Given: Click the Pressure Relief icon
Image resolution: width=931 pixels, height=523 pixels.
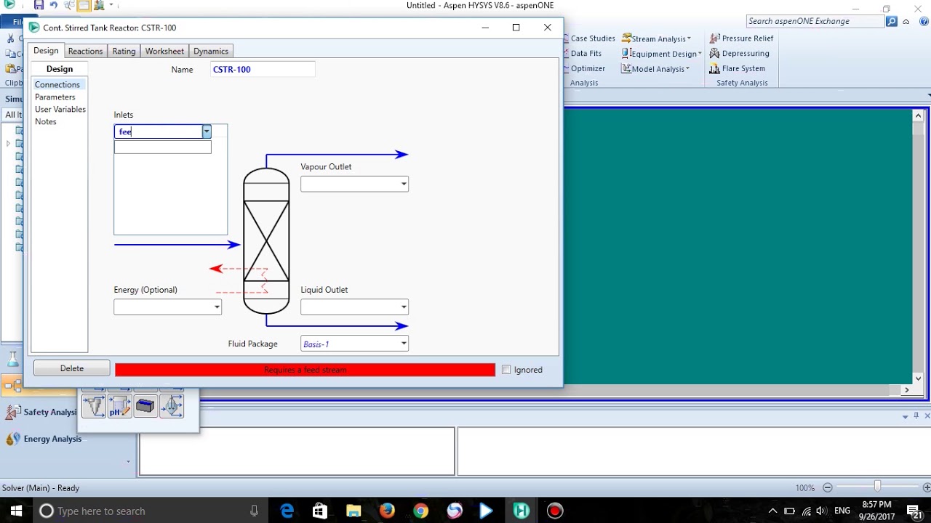Looking at the screenshot, I should [x=715, y=38].
